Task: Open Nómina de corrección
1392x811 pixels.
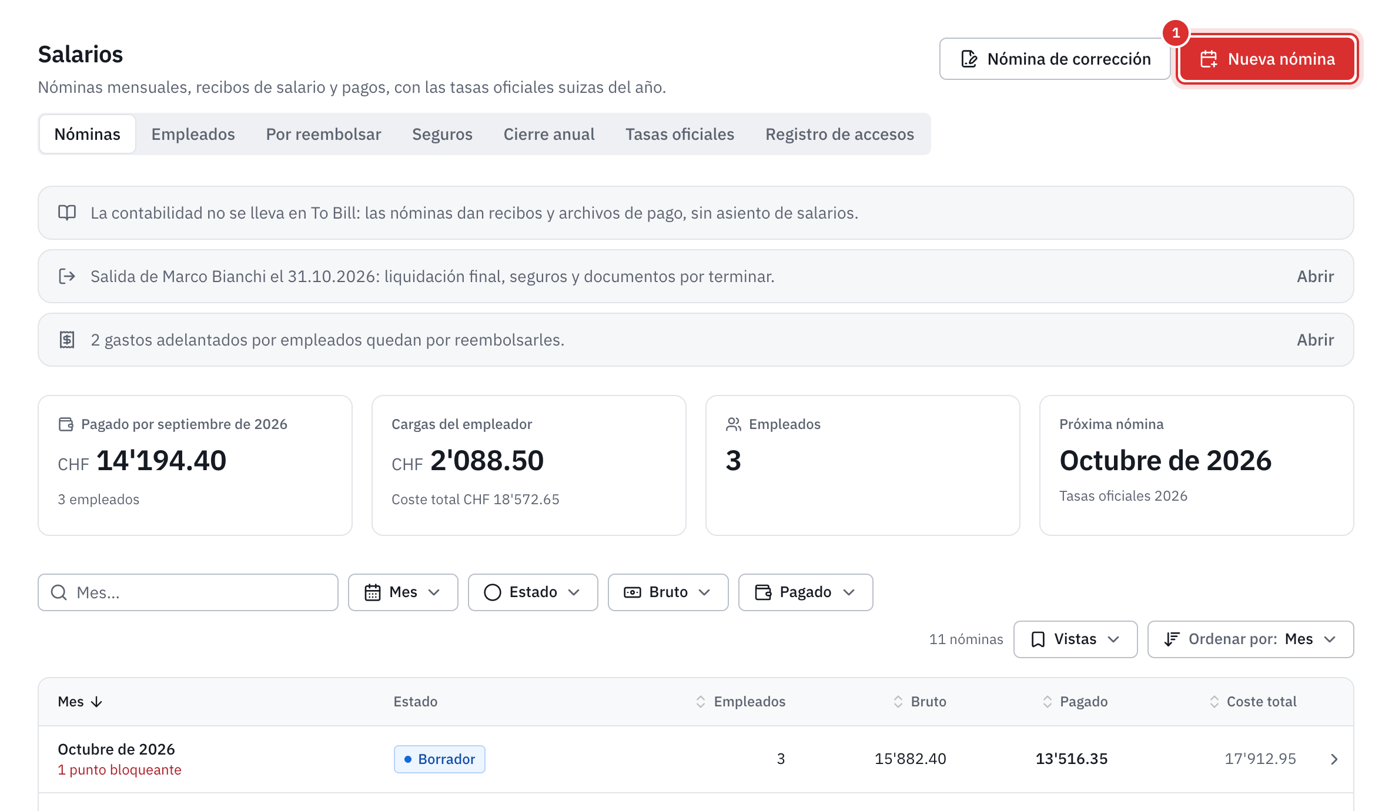Action: [x=1055, y=59]
